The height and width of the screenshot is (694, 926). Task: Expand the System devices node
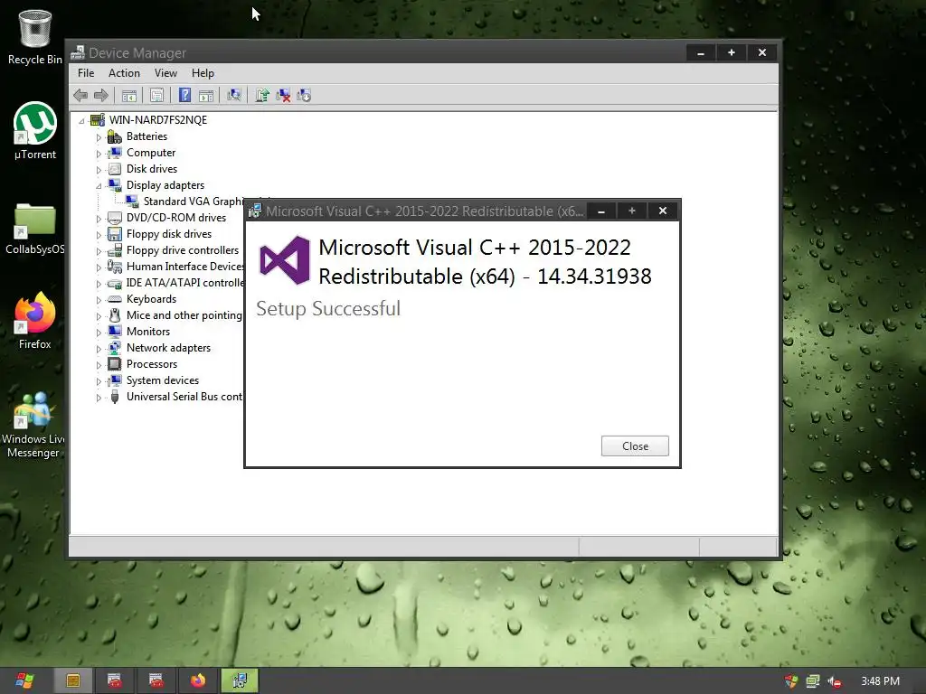point(99,381)
